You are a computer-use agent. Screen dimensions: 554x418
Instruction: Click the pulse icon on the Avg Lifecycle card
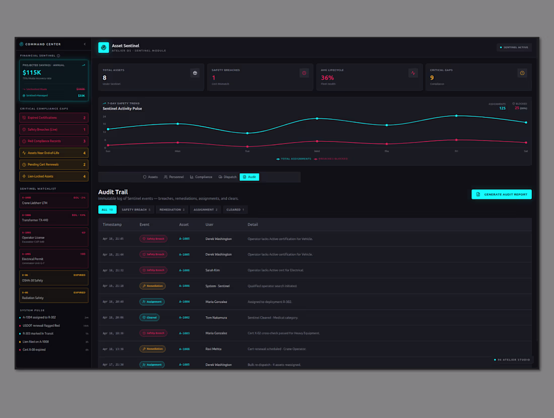coord(413,73)
